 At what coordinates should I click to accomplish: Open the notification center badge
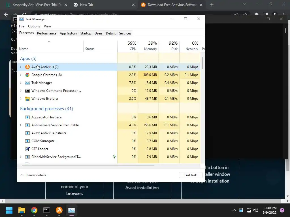click(x=282, y=210)
